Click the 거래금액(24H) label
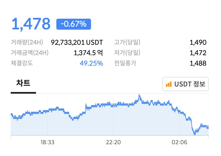The width and height of the screenshot is (221, 156). (29, 53)
